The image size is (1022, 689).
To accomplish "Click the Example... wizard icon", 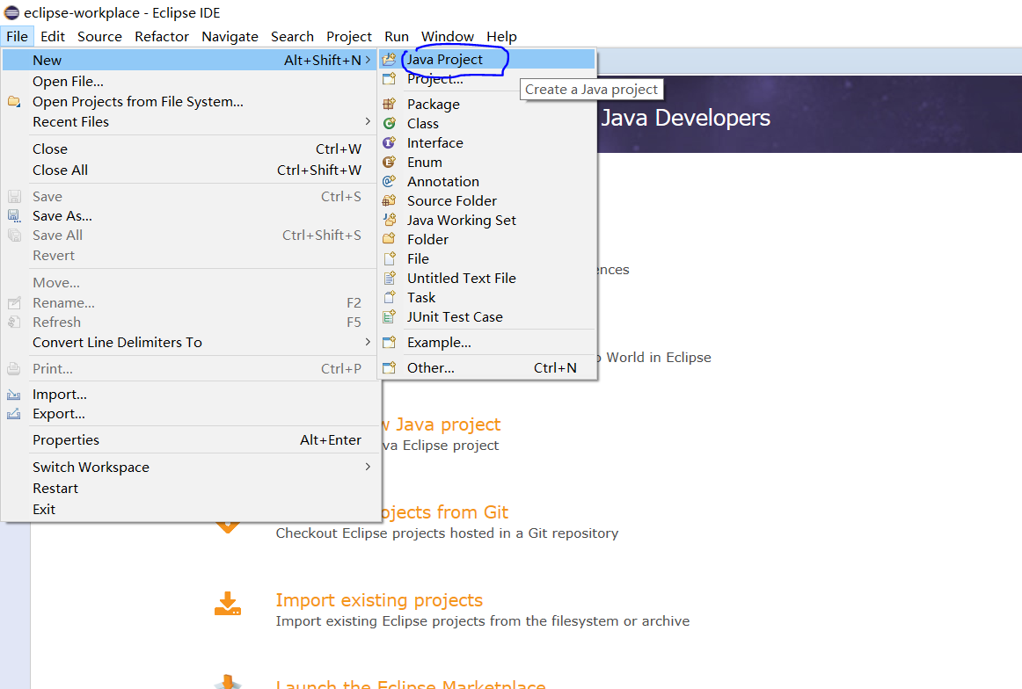I will pos(389,343).
